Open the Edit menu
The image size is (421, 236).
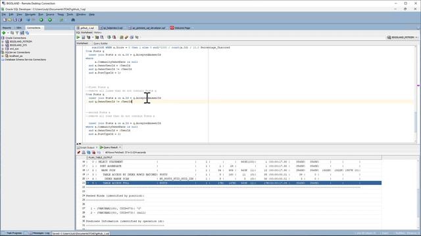[x=11, y=14]
